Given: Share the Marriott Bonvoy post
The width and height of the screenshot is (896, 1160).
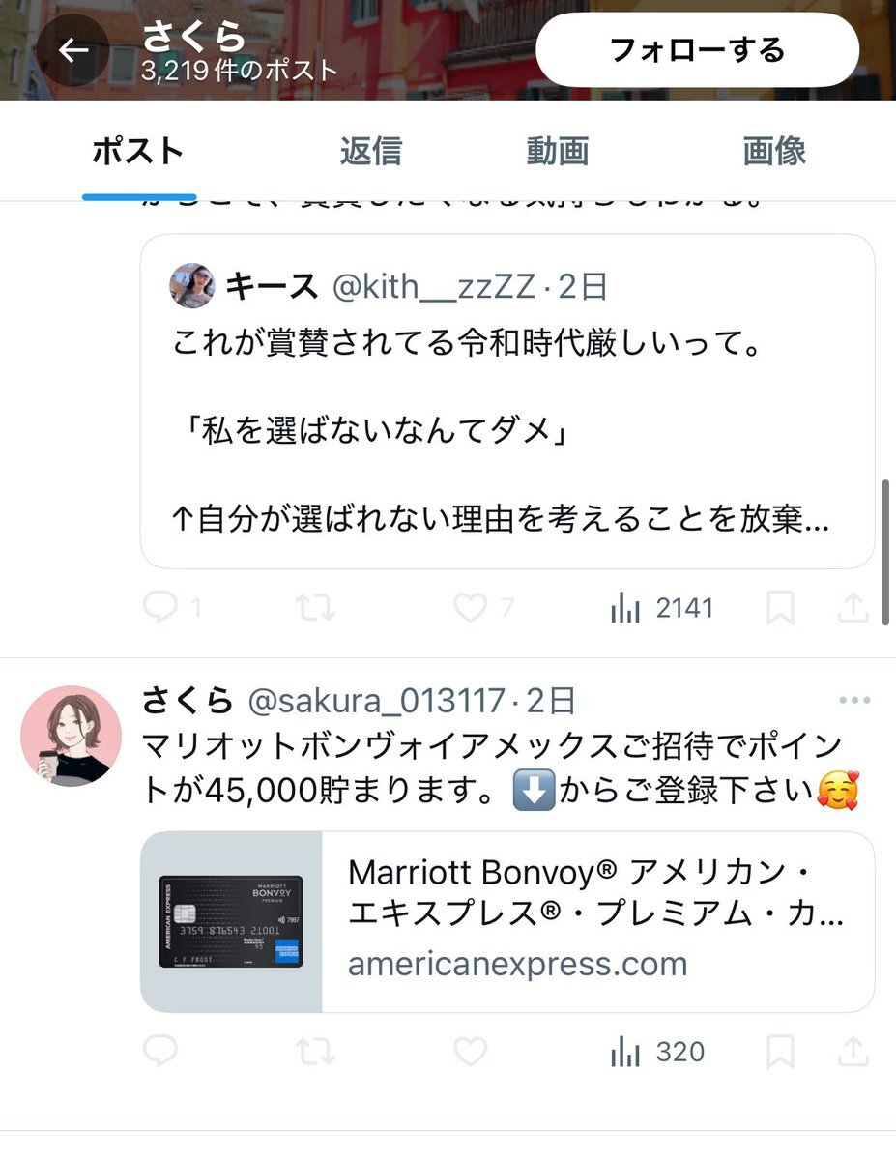Looking at the screenshot, I should 852,1050.
